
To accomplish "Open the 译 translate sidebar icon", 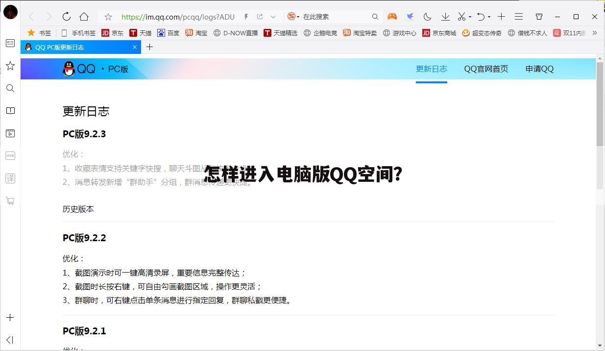I will [x=10, y=178].
